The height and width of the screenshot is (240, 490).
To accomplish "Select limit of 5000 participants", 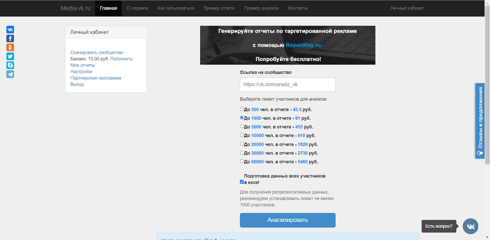I will tap(242, 126).
